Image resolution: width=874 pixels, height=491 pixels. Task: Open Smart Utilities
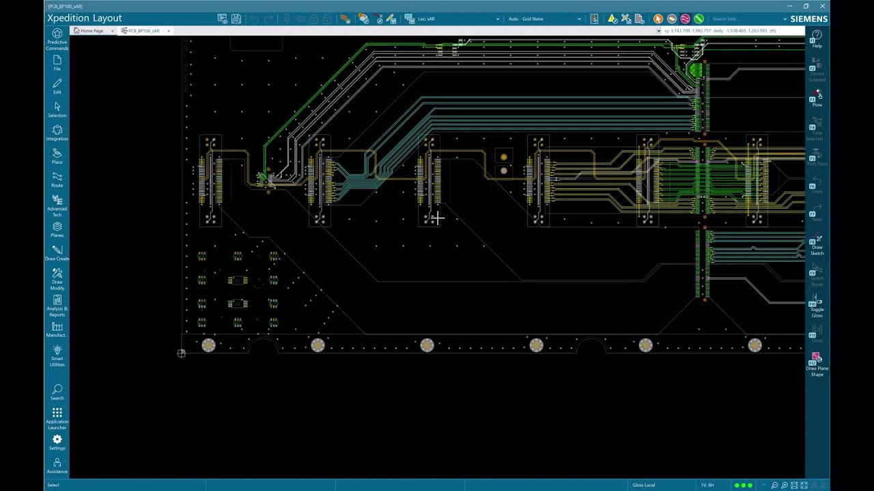pos(57,356)
